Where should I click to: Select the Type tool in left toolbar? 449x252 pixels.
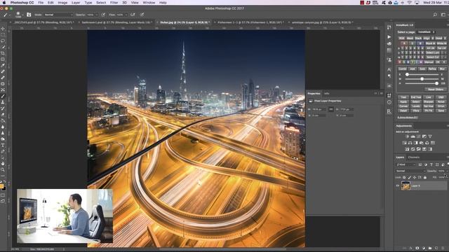[x=3, y=145]
